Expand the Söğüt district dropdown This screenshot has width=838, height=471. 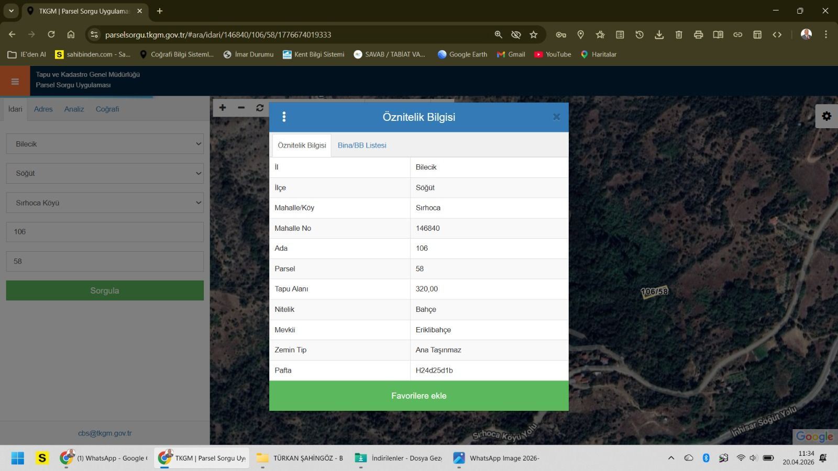(x=105, y=173)
